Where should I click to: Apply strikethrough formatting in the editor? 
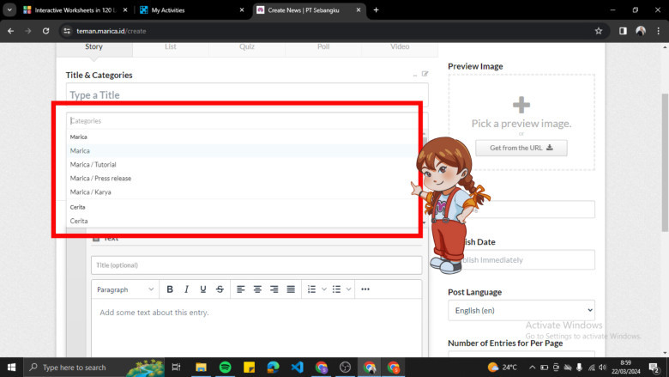(220, 289)
